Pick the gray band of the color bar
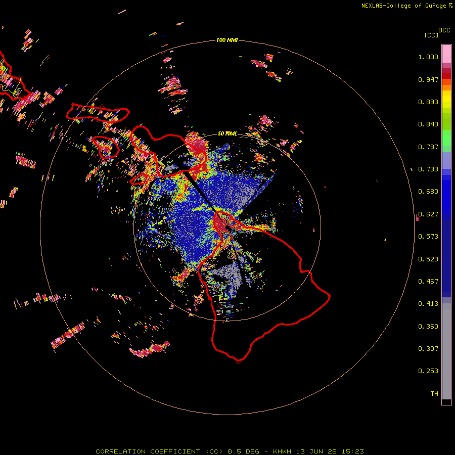Screen dimensions: 455x455 coord(446,351)
